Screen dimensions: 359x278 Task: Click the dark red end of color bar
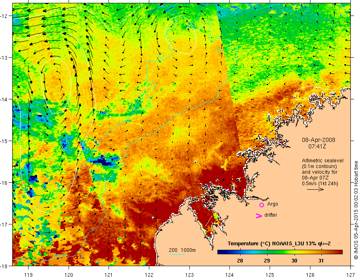point(340,252)
